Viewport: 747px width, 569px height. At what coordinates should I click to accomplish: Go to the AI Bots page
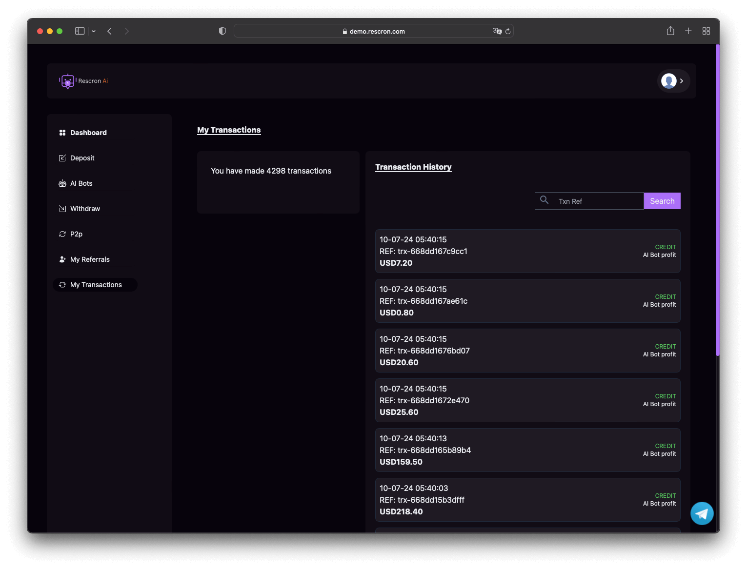coord(81,183)
